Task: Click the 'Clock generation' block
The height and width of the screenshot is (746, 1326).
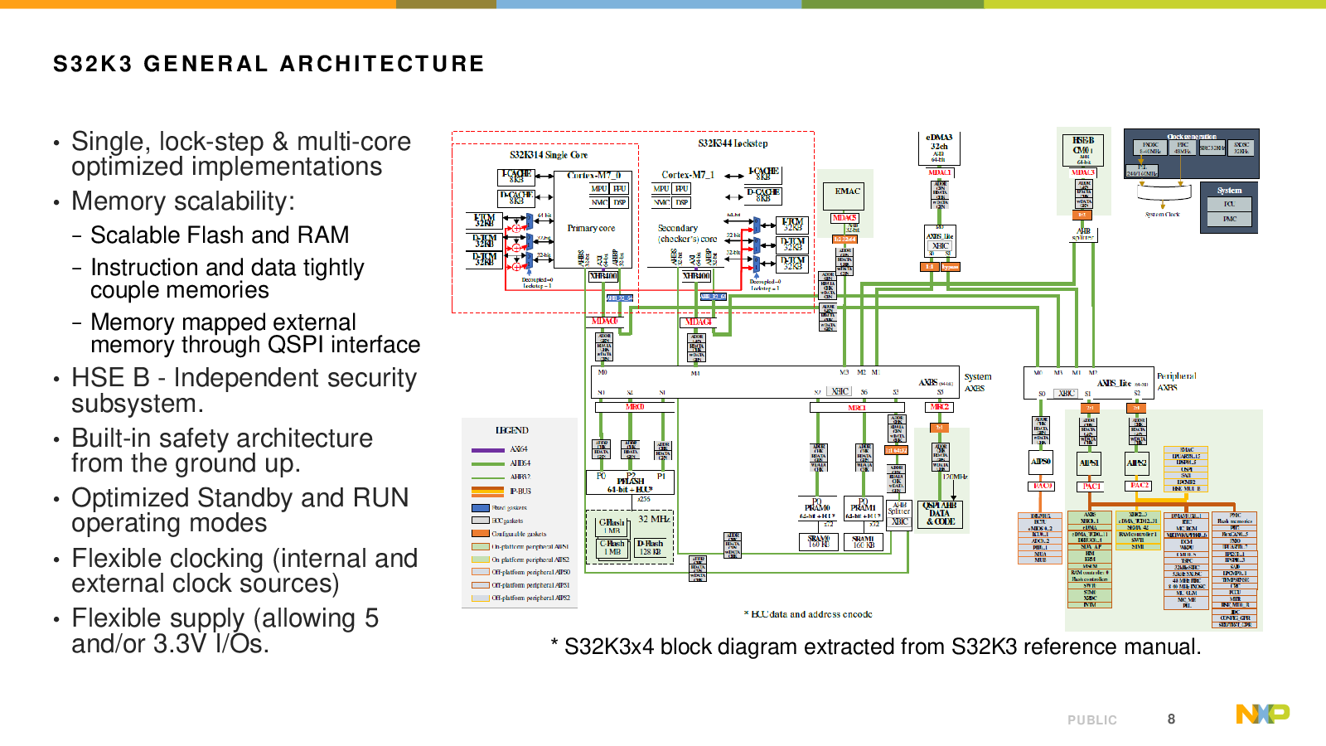Action: click(1192, 153)
